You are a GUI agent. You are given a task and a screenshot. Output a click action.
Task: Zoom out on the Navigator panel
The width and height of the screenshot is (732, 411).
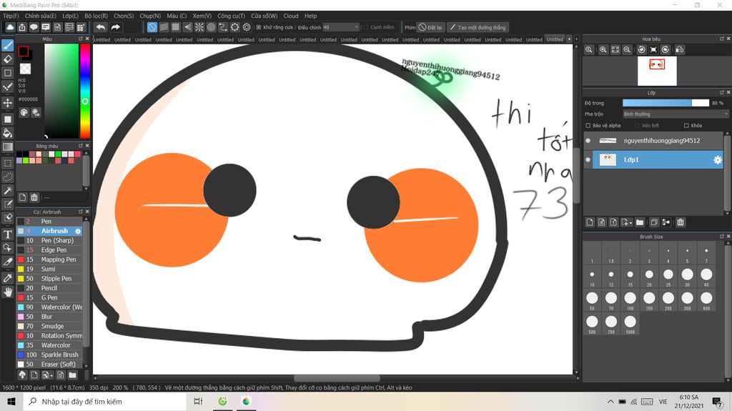point(627,49)
